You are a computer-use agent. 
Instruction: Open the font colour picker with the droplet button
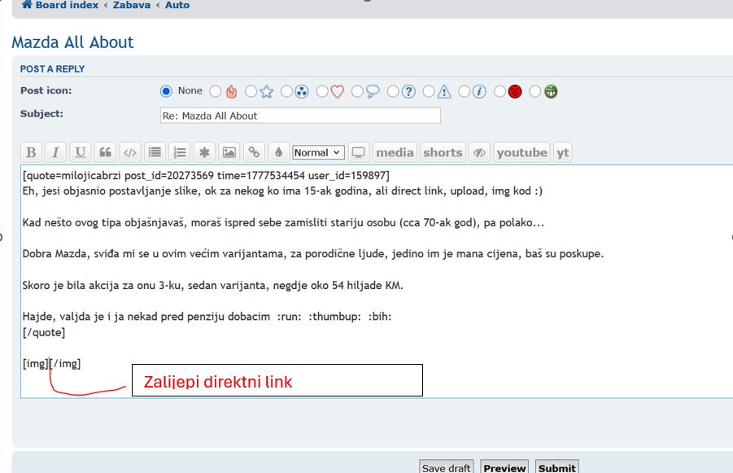(278, 152)
